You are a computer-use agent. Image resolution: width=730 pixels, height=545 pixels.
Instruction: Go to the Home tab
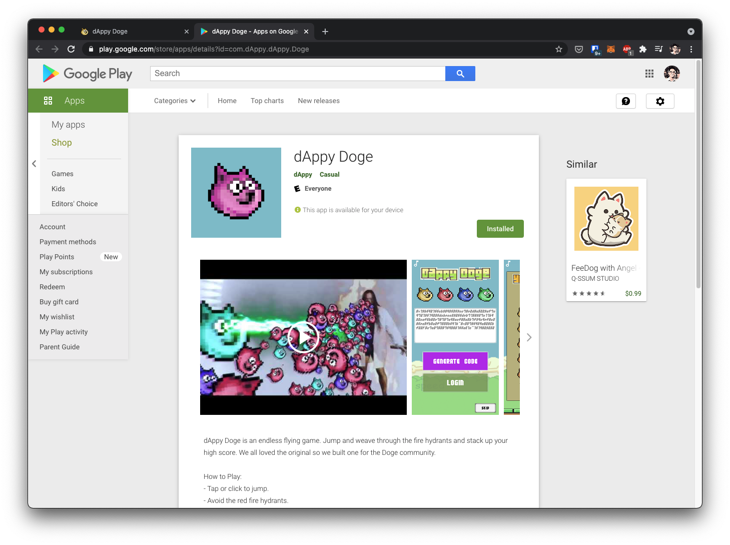pyautogui.click(x=227, y=101)
